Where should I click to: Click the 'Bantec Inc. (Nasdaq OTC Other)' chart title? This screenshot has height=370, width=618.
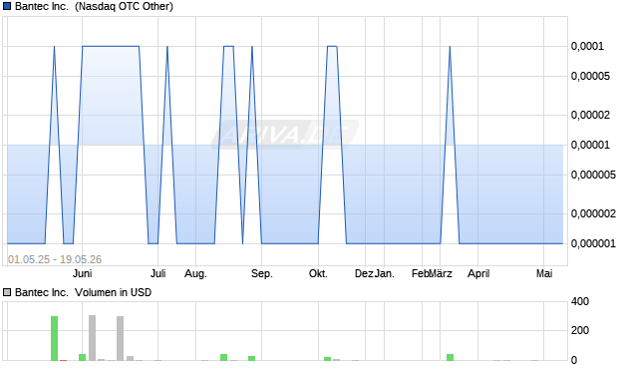point(94,6)
